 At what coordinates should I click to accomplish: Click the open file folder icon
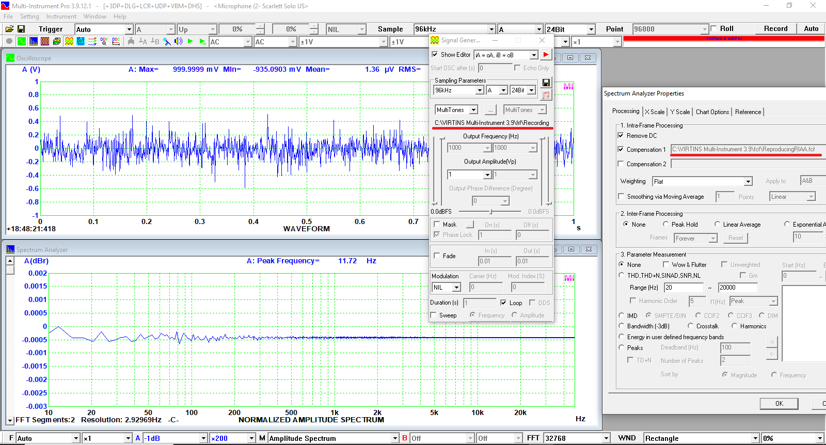tap(9, 29)
